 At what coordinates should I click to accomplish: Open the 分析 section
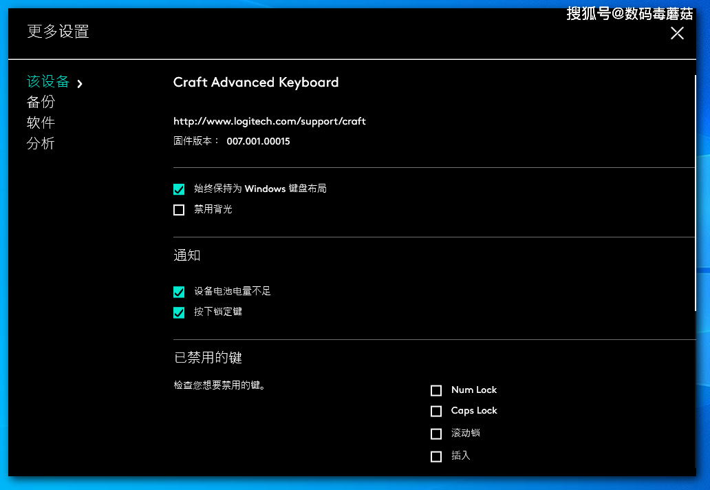coord(41,144)
